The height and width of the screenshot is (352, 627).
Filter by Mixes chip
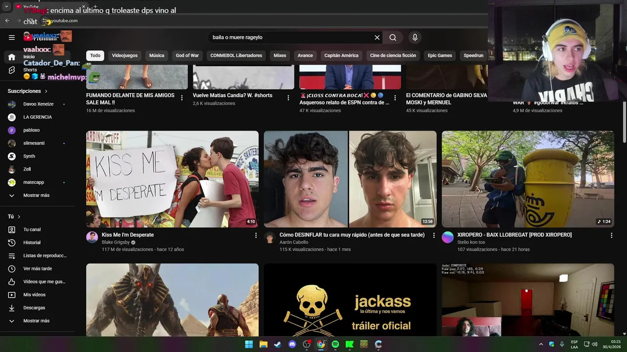coord(280,55)
